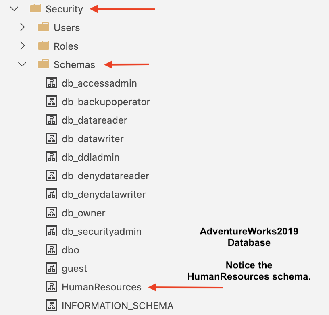Select the db_datawriter schema

click(x=93, y=139)
